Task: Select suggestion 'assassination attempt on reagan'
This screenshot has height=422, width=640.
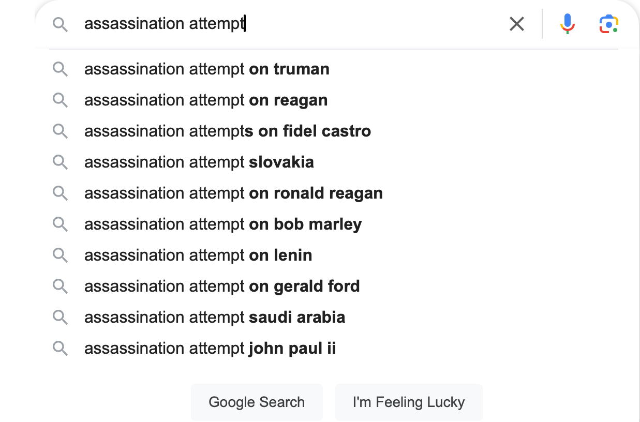Action: (205, 100)
